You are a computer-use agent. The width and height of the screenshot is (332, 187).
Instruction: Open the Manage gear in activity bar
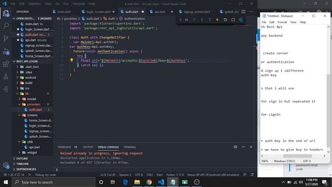pos(6,166)
